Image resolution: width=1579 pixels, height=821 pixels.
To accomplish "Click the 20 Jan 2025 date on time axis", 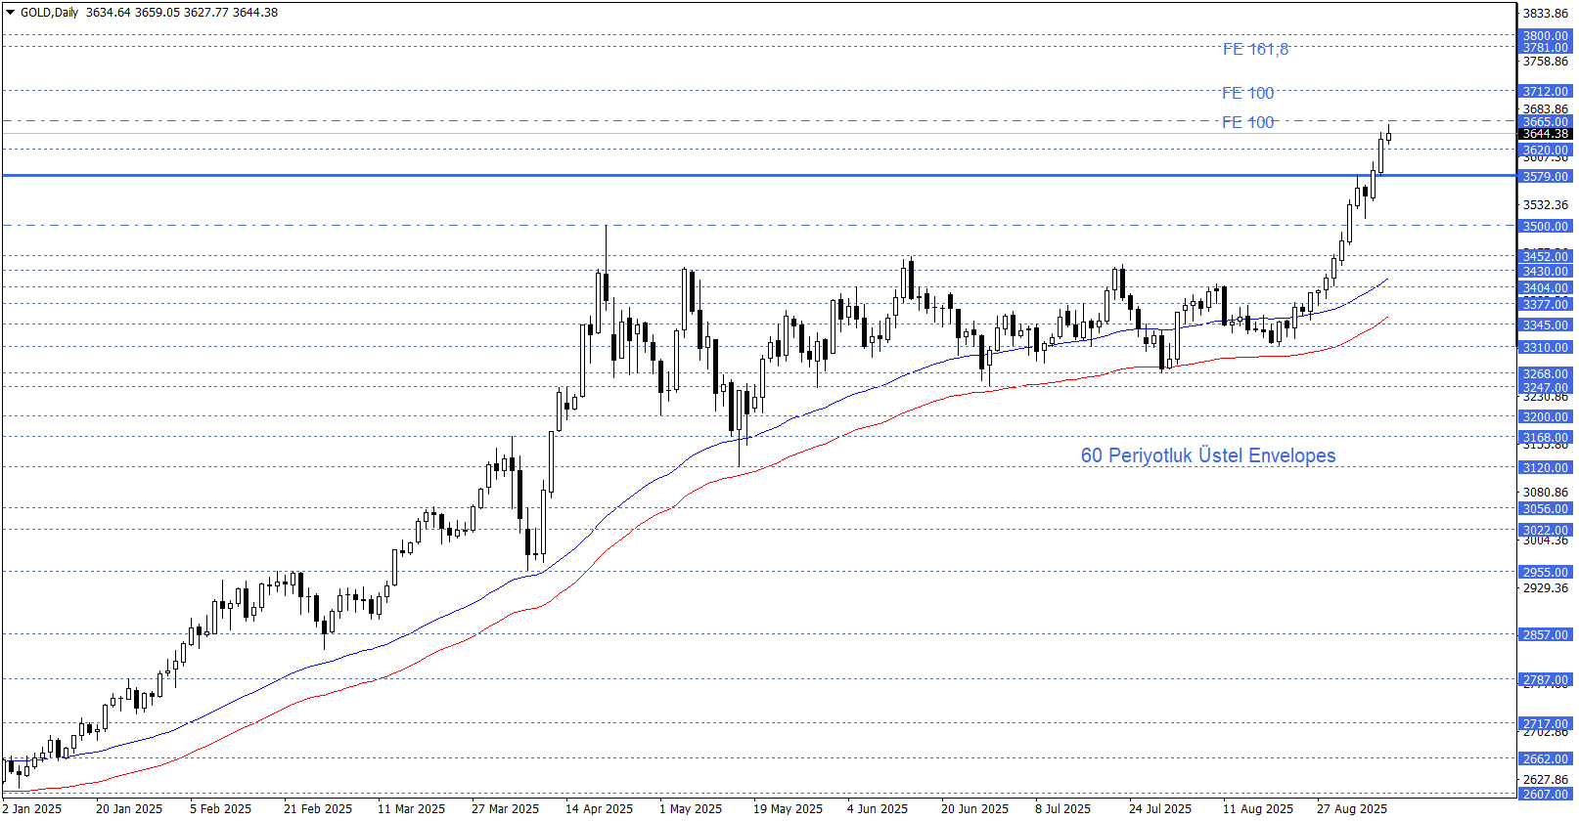I will [129, 809].
